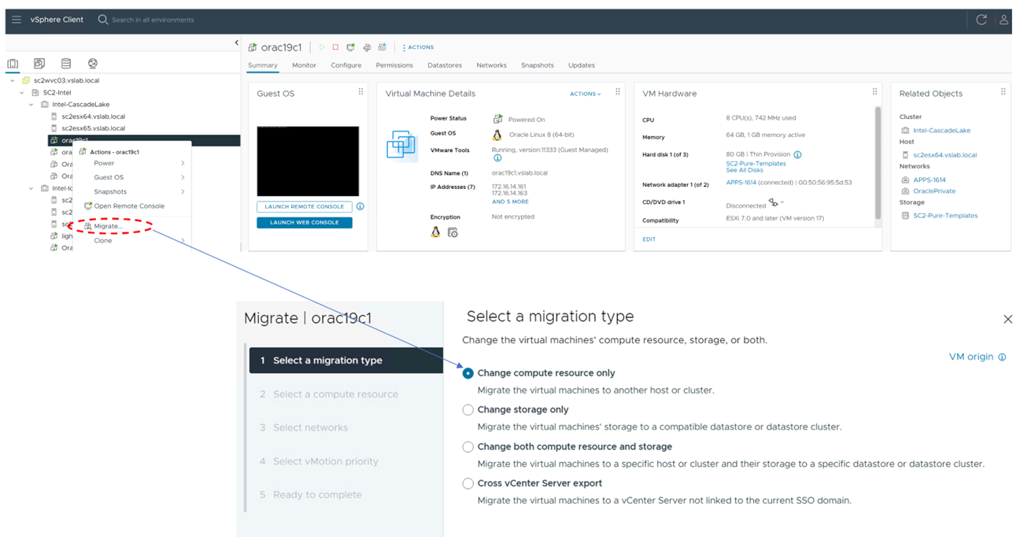The width and height of the screenshot is (1020, 537).
Task: Choose Open Remote Console in context menu
Action: click(129, 206)
